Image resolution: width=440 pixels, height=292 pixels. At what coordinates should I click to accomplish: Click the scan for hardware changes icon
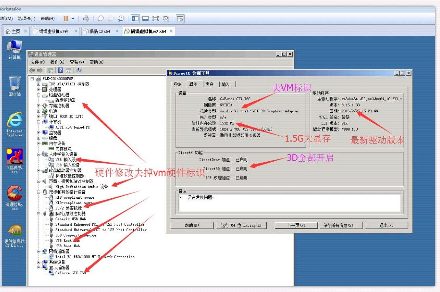tap(79, 70)
